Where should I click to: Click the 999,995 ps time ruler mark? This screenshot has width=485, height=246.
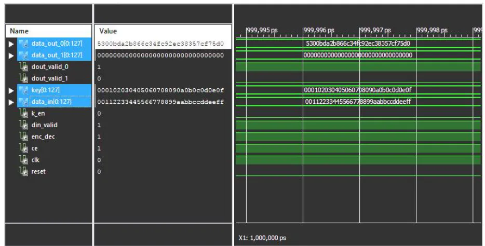coord(262,30)
